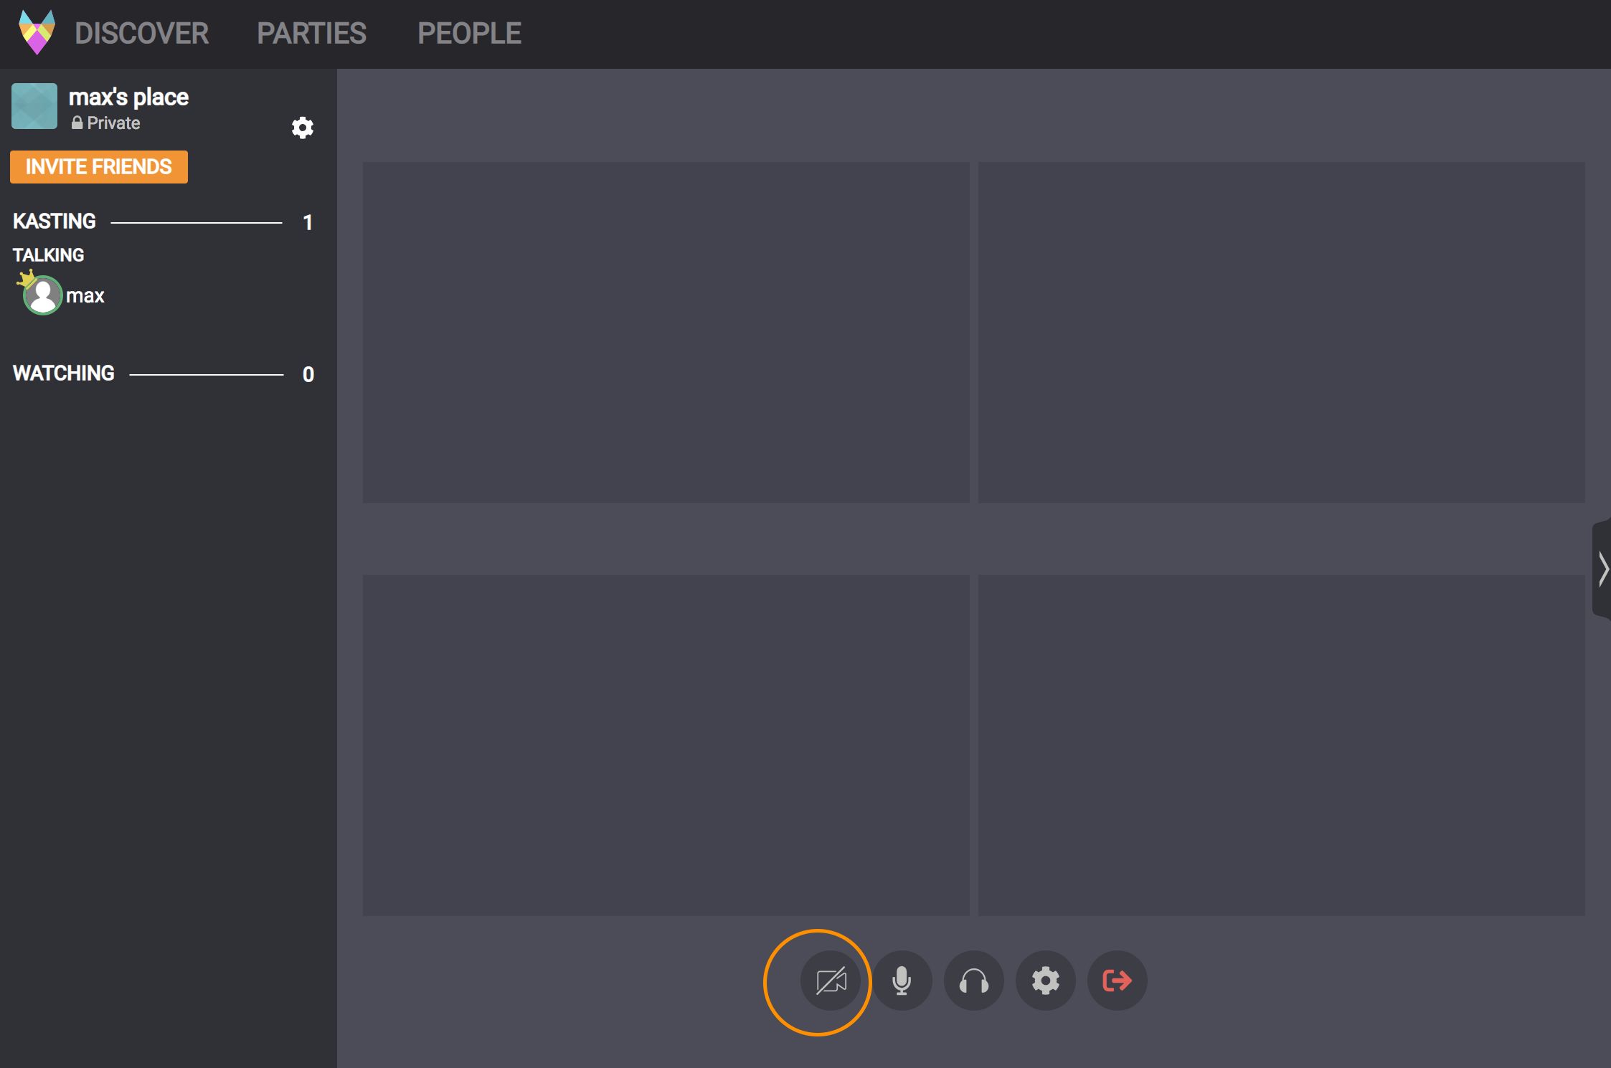The width and height of the screenshot is (1611, 1068).
Task: Open the DISCOVER tab
Action: [x=141, y=33]
